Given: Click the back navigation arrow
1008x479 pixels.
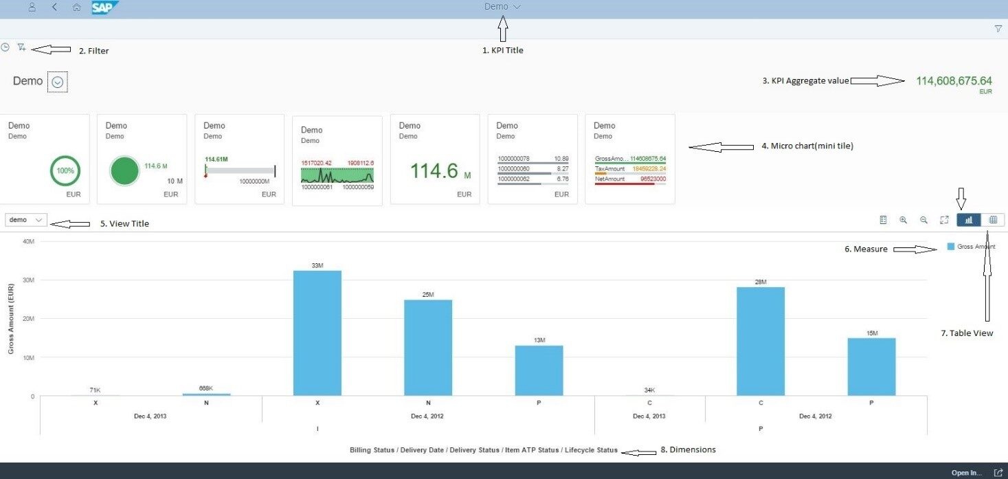Looking at the screenshot, I should [x=54, y=7].
